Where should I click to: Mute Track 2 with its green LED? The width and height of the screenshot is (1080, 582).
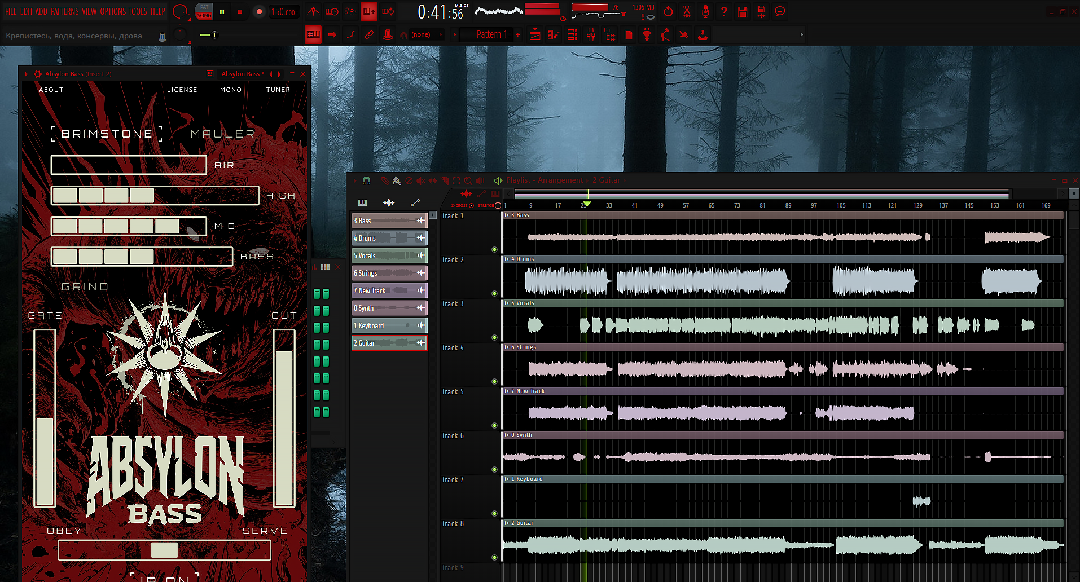click(494, 293)
